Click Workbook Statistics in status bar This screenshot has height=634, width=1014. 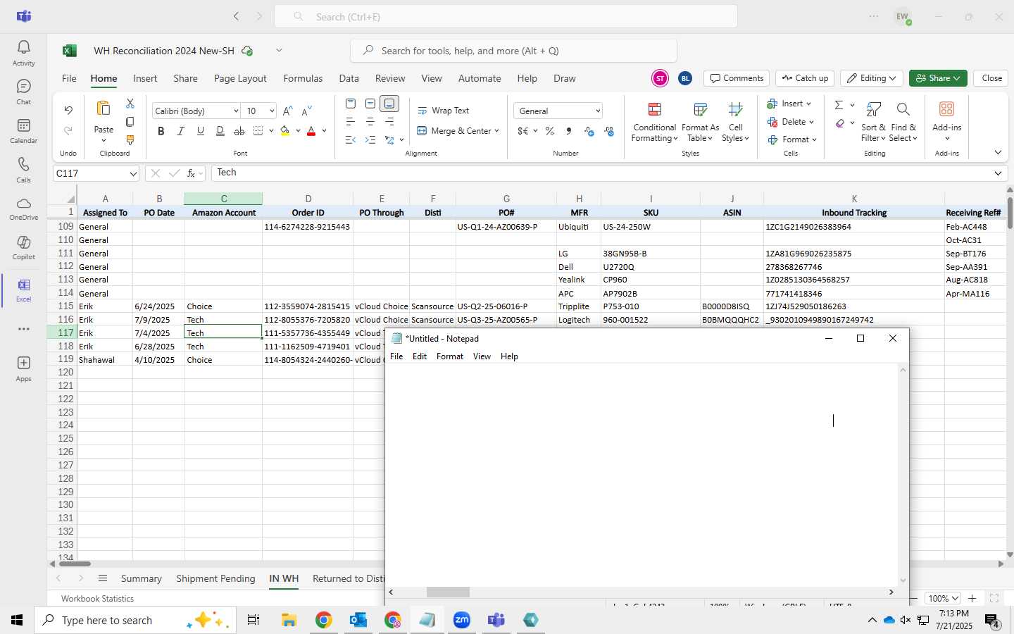(x=97, y=598)
